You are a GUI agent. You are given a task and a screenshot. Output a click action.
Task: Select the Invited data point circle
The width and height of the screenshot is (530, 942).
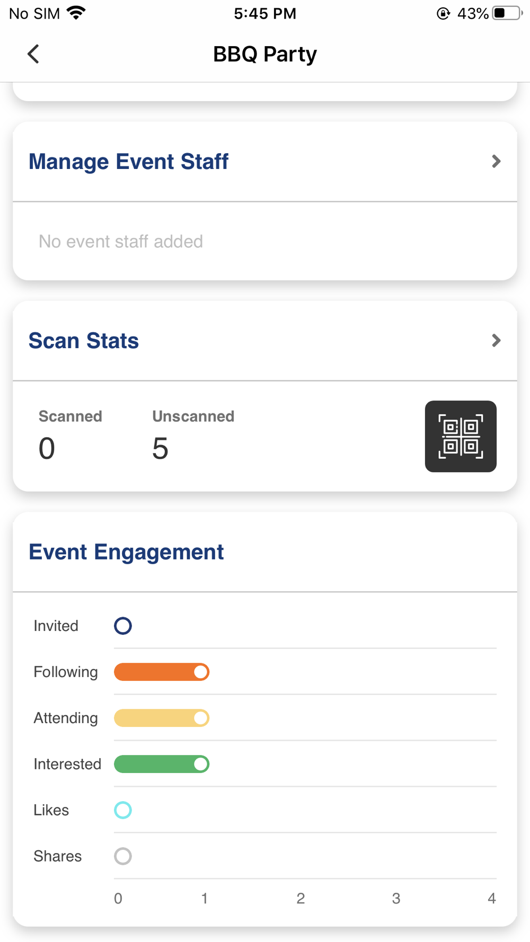click(123, 626)
